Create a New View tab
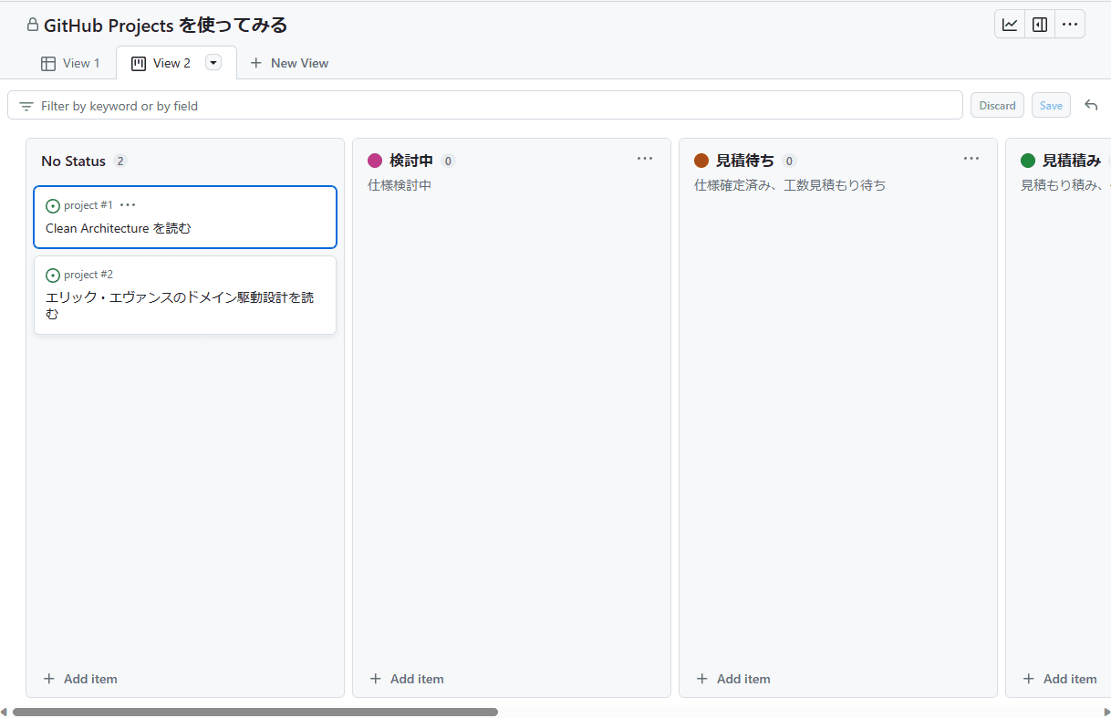 pyautogui.click(x=289, y=63)
